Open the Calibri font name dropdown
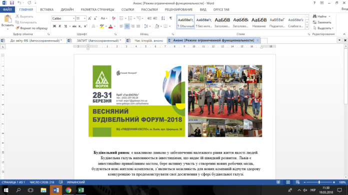This screenshot has height=195, width=348. (73, 18)
